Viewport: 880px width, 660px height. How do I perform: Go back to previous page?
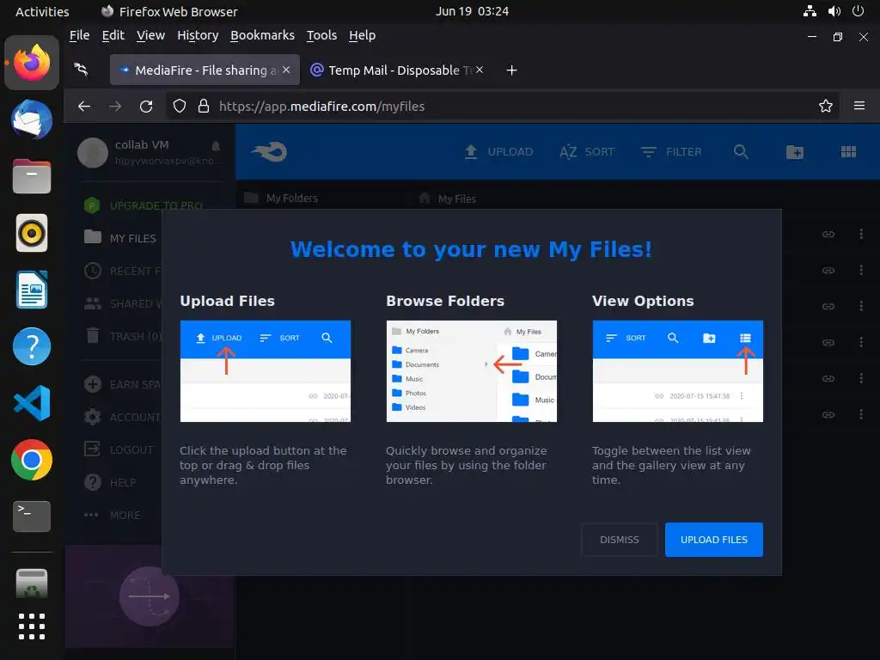coord(84,106)
